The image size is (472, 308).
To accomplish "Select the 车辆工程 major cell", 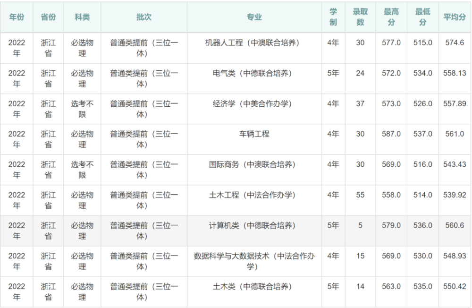I will point(253,134).
